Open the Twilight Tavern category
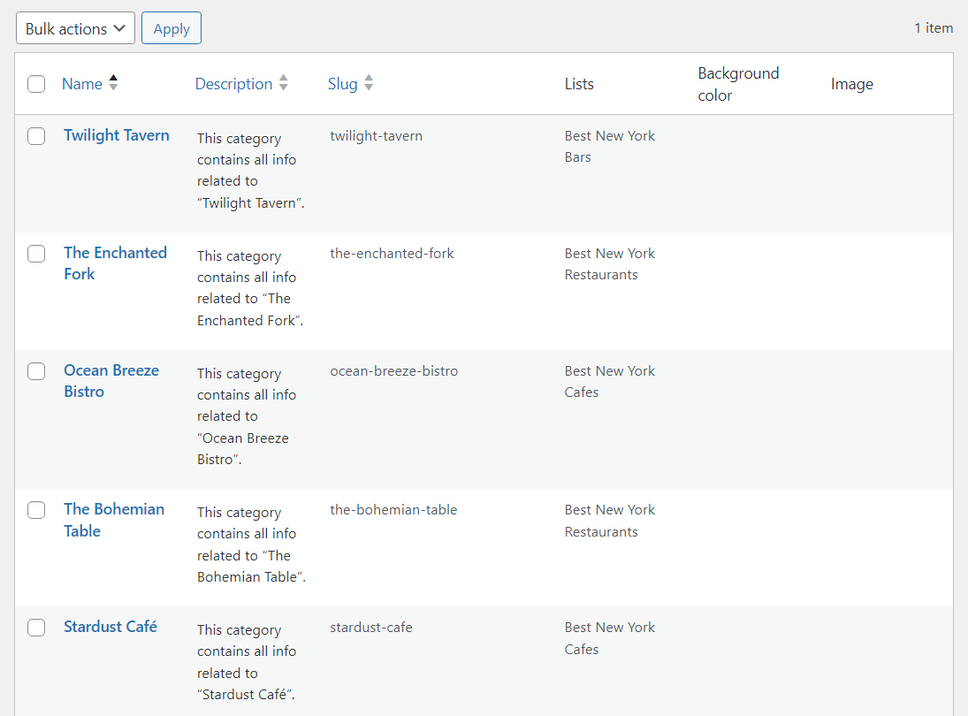Screen dimensions: 968x716 [117, 135]
